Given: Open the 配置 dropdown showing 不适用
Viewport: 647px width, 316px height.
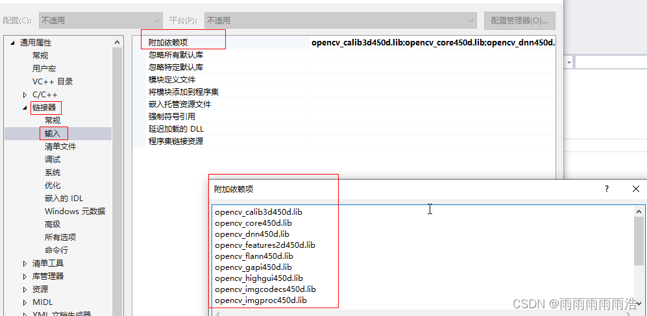Looking at the screenshot, I should (101, 20).
